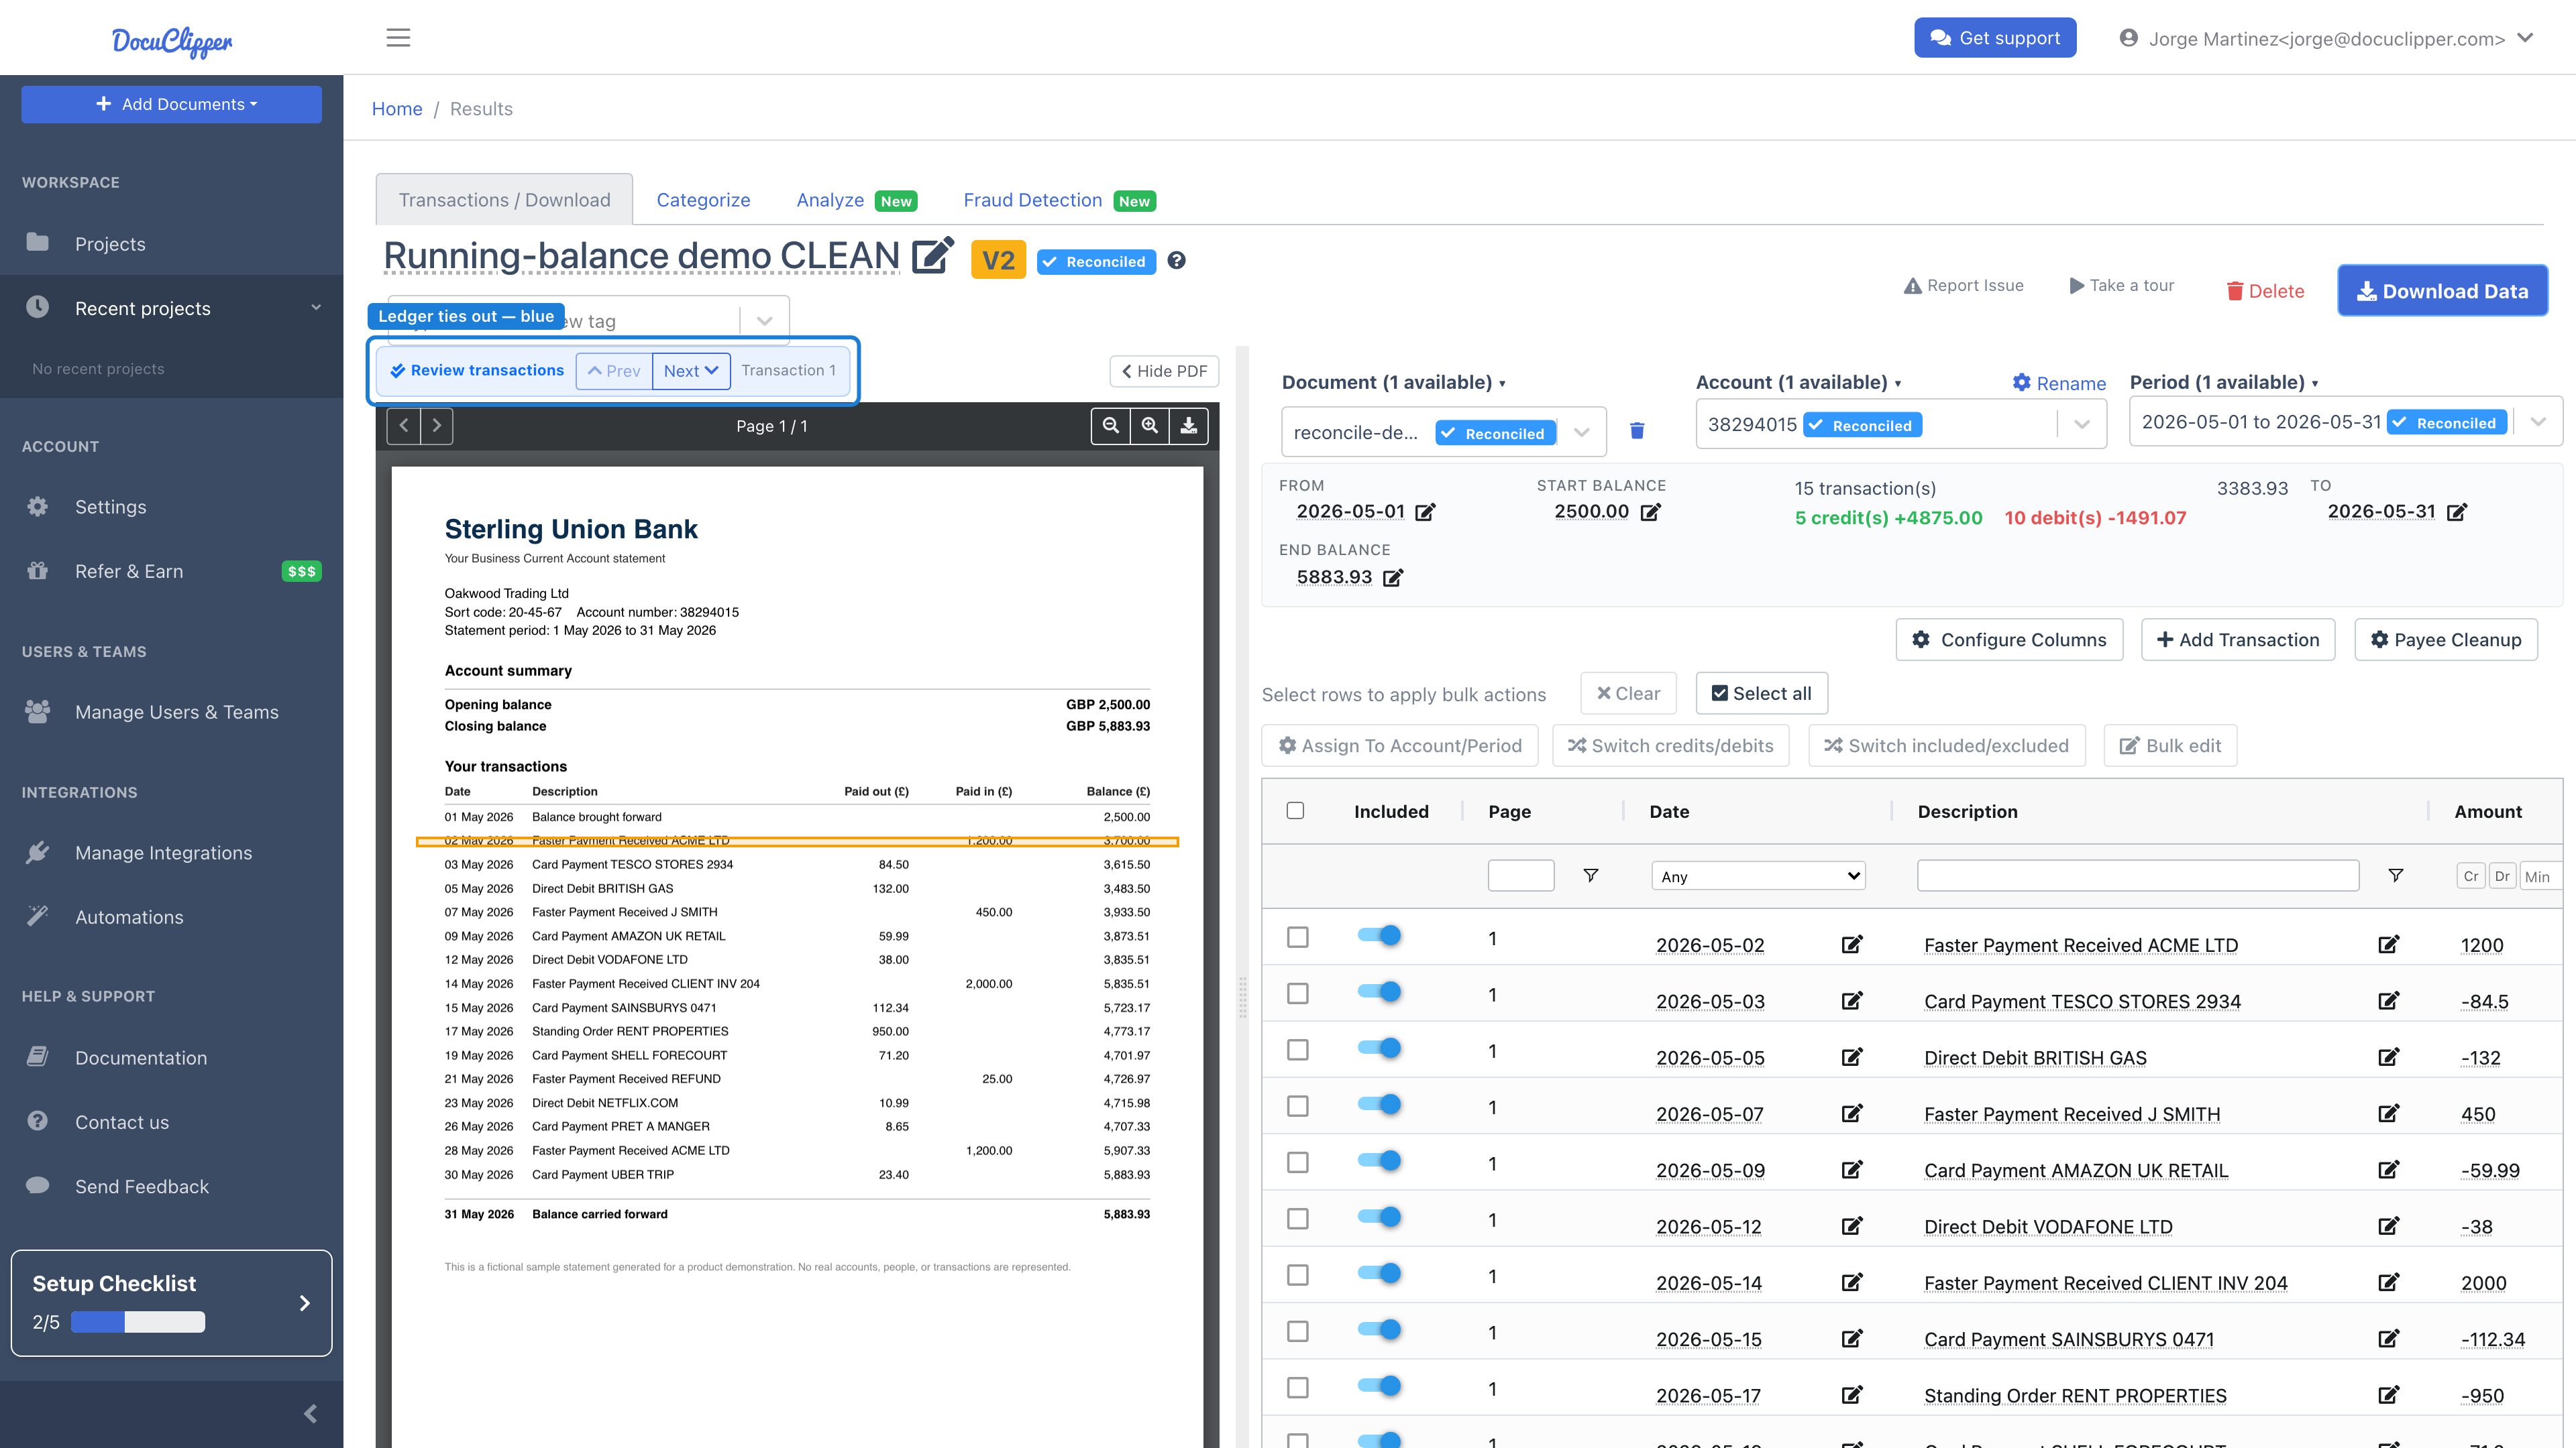Click the Description filter text field
The image size is (2576, 1448).
click(x=2138, y=876)
